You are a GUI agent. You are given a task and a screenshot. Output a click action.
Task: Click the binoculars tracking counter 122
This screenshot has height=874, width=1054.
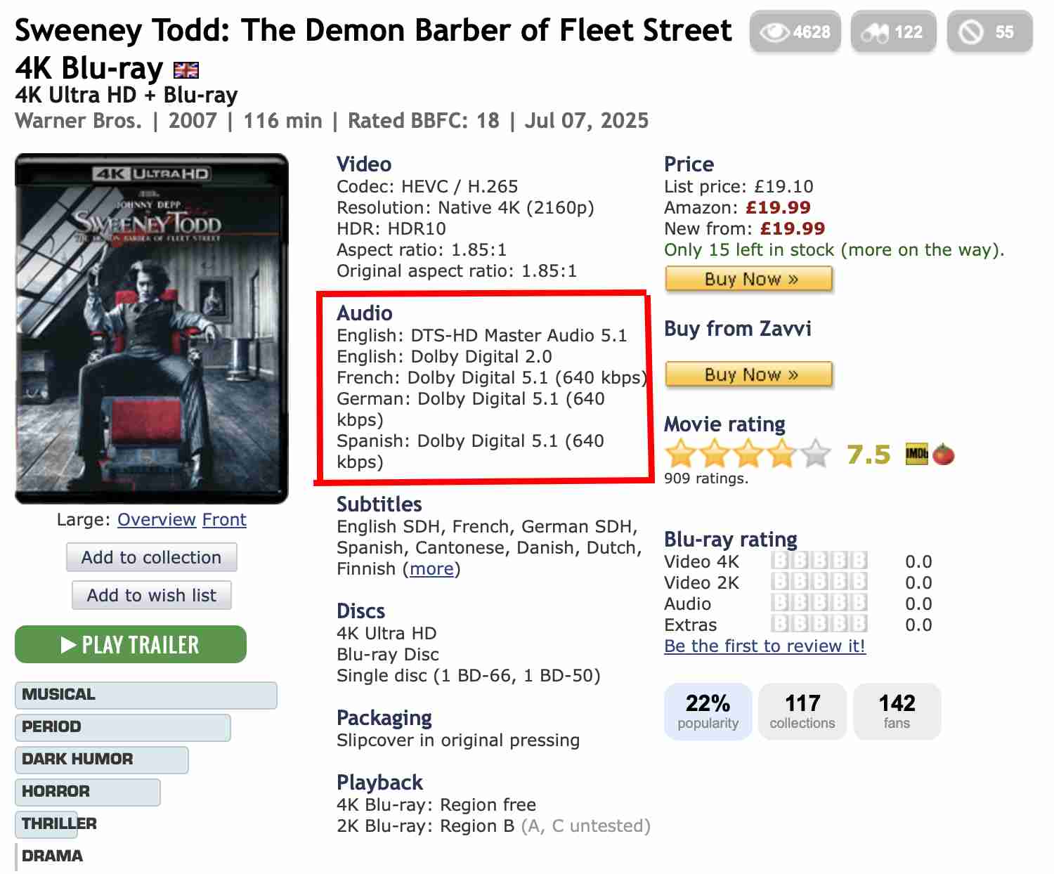[893, 32]
